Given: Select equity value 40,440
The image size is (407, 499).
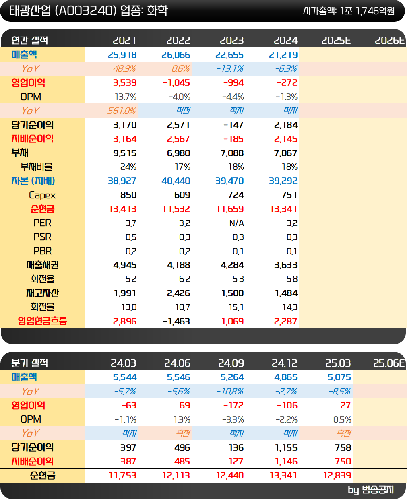Looking at the screenshot, I should click(176, 181).
